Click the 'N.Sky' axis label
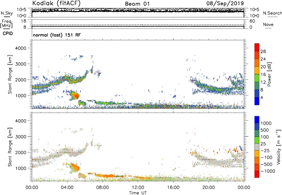 [x=7, y=13]
